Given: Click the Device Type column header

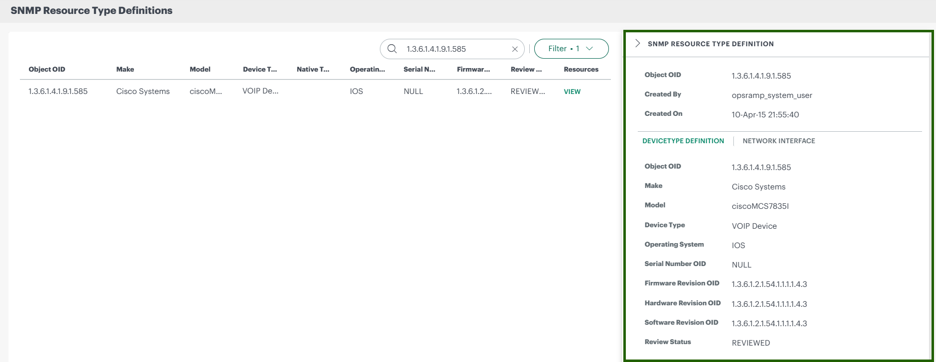Looking at the screenshot, I should click(x=260, y=70).
